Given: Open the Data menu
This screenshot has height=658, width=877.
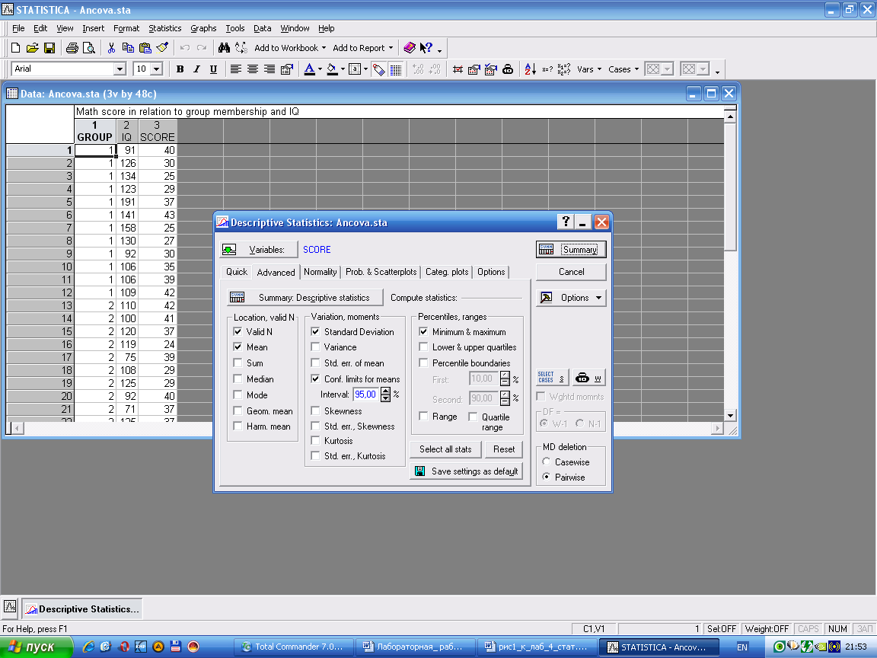Looking at the screenshot, I should [x=263, y=28].
